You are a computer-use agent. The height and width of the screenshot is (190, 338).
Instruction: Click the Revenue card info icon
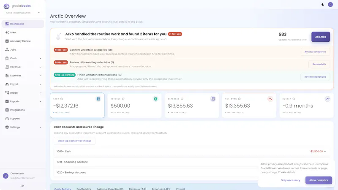click(123, 99)
